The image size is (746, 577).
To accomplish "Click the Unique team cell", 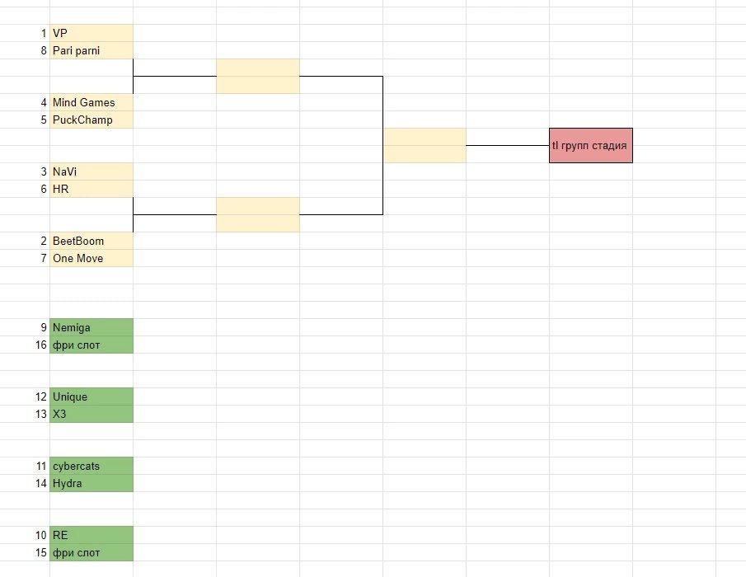I will pos(91,396).
